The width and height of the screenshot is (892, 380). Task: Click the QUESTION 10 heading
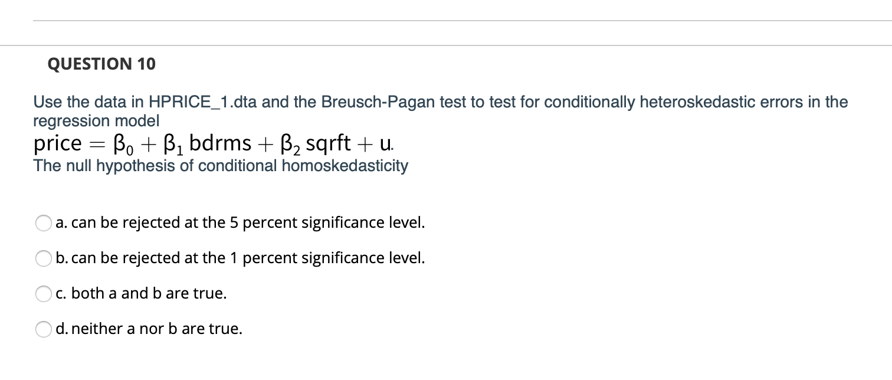(101, 64)
